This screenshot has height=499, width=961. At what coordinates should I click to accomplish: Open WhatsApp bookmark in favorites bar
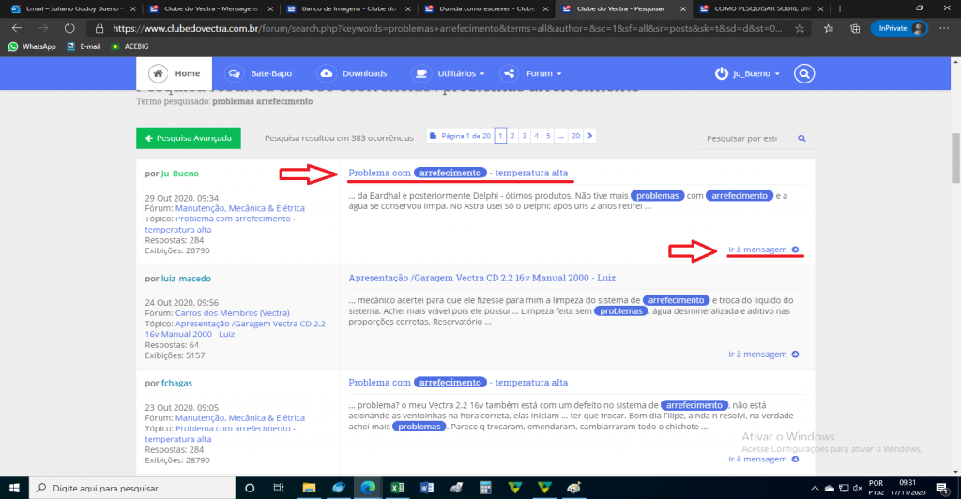(x=32, y=47)
